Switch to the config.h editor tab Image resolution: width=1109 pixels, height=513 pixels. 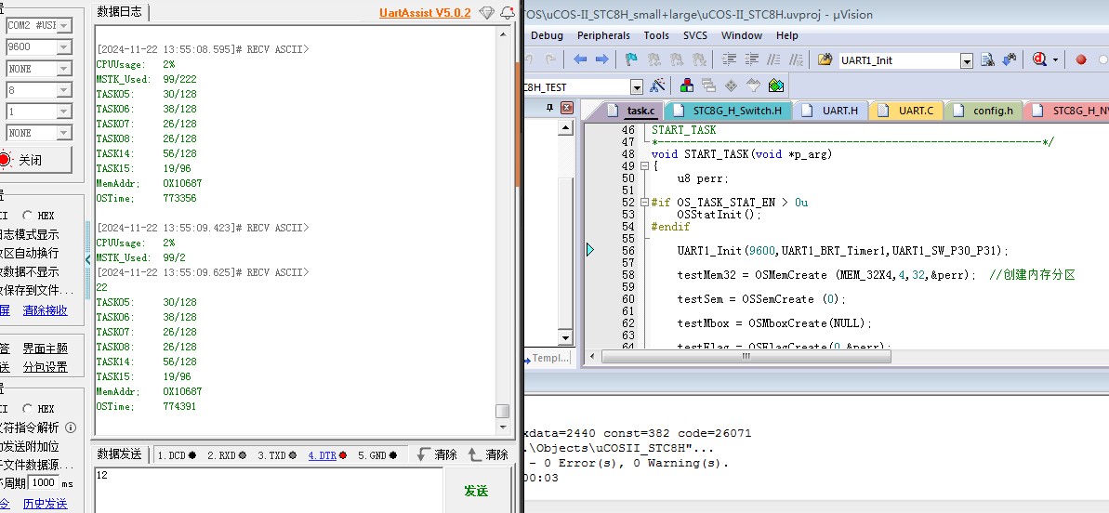(x=984, y=111)
